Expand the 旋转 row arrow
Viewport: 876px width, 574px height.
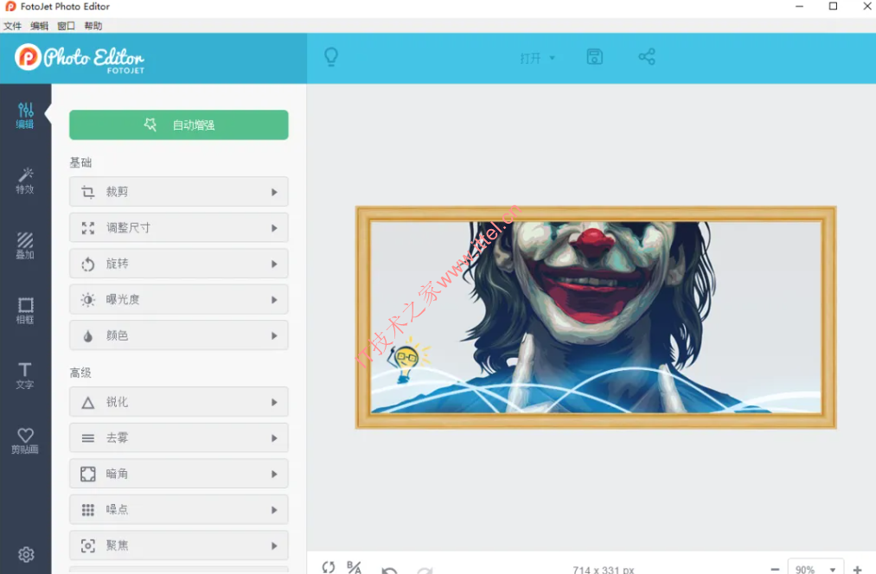274,264
